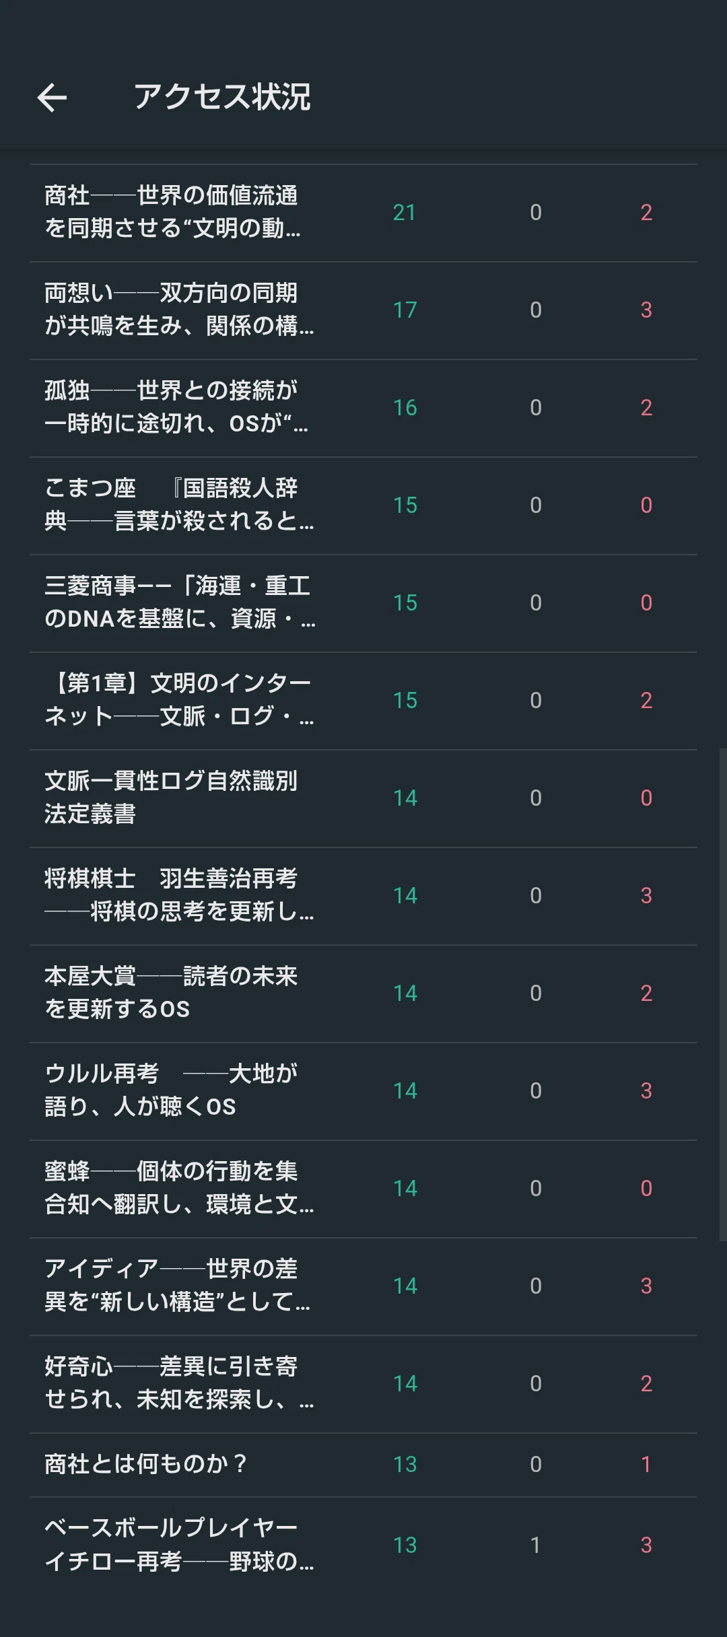
Task: Click comment count 1 on イチロー再考 row
Action: (x=535, y=1545)
